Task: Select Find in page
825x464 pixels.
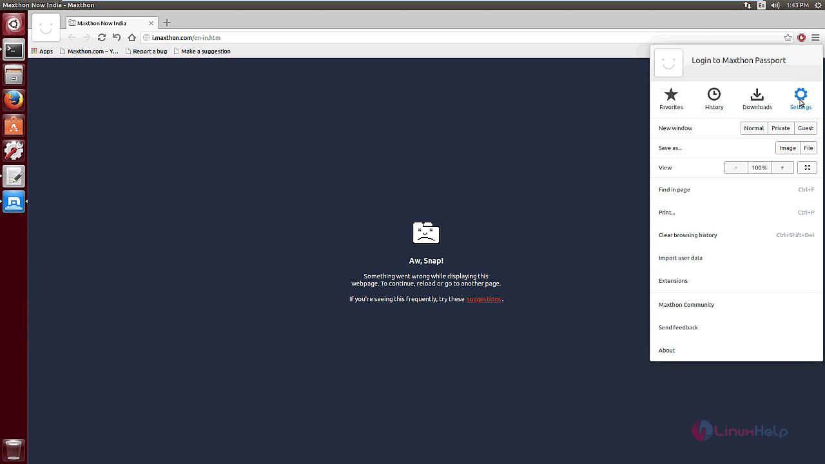Action: coord(736,189)
